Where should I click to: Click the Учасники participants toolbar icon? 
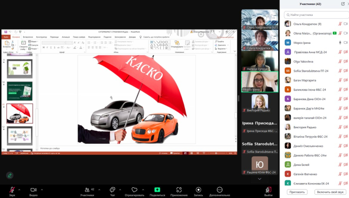pos(87,190)
